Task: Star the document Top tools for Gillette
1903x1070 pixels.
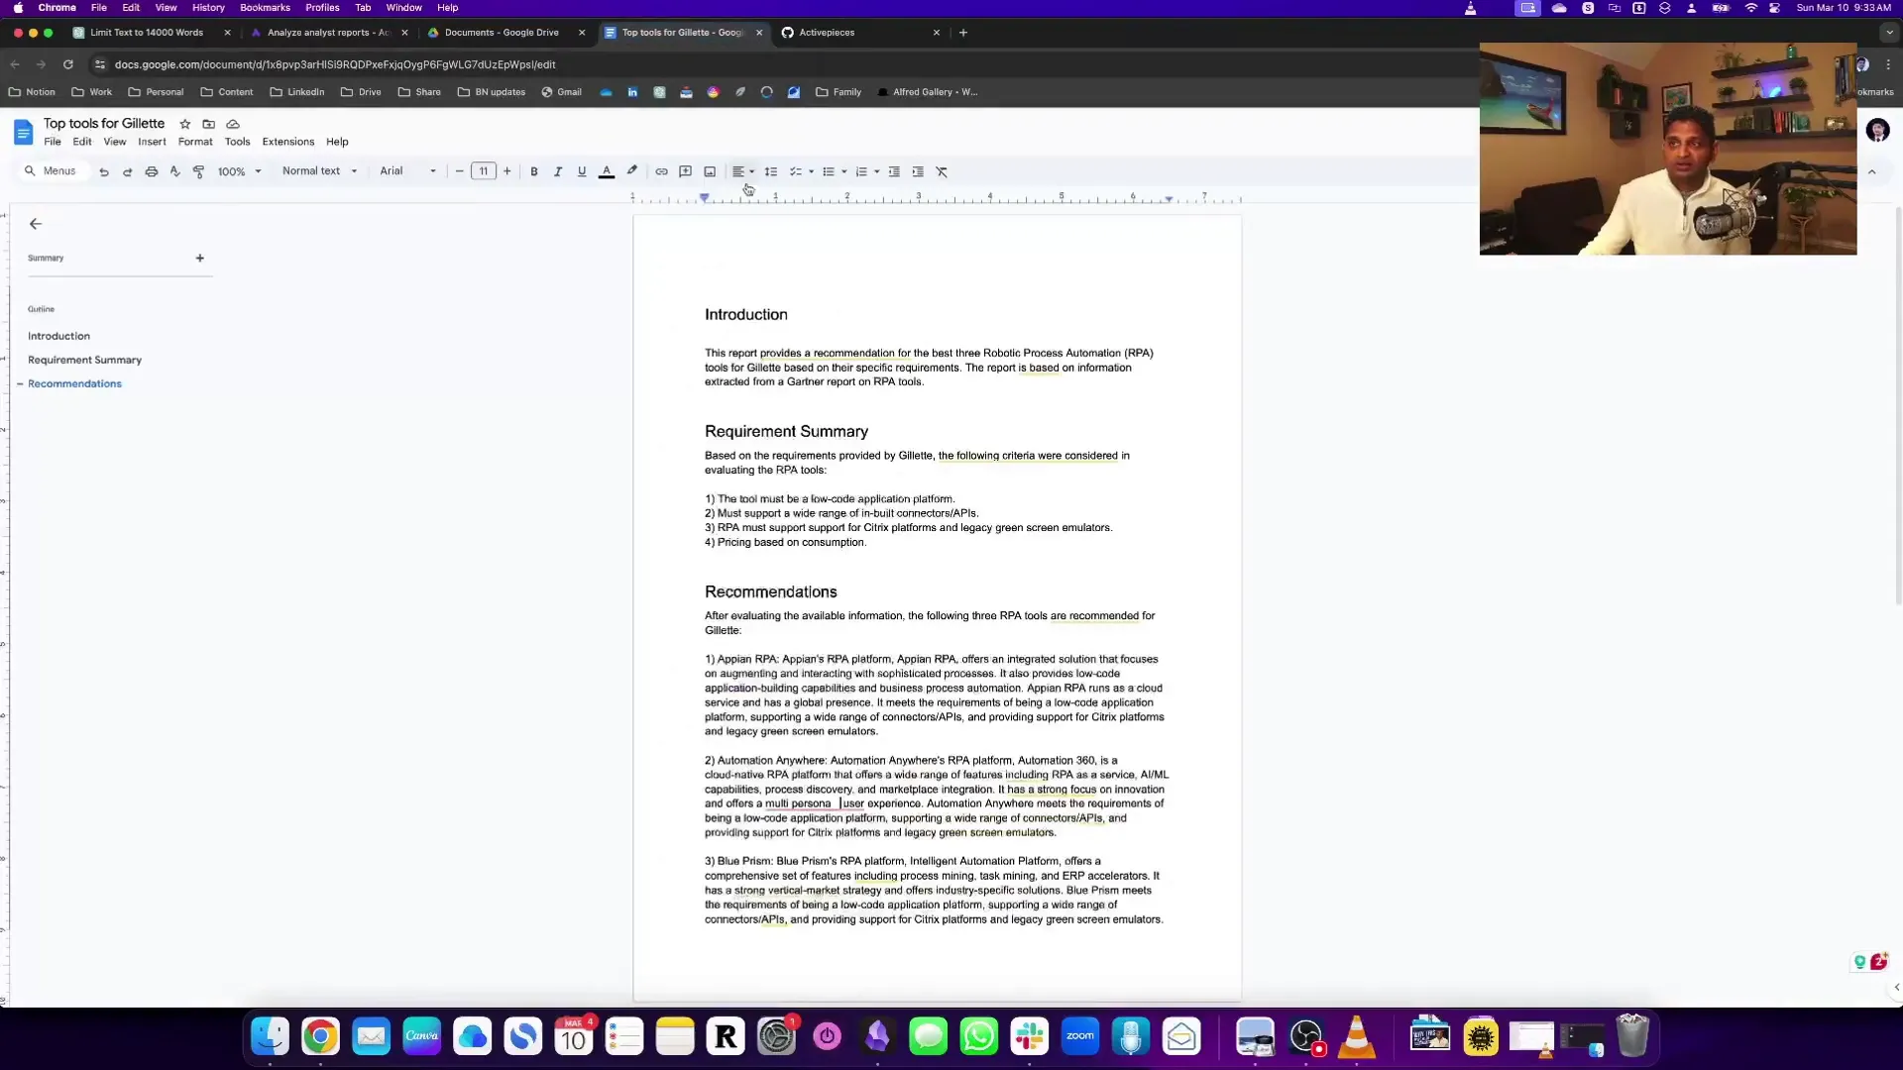Action: point(184,124)
